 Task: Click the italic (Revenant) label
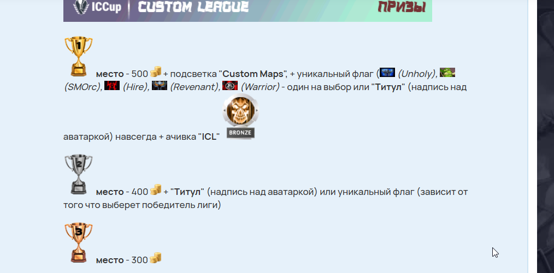(193, 87)
